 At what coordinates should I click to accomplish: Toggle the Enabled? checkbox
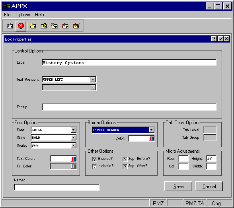click(x=94, y=159)
